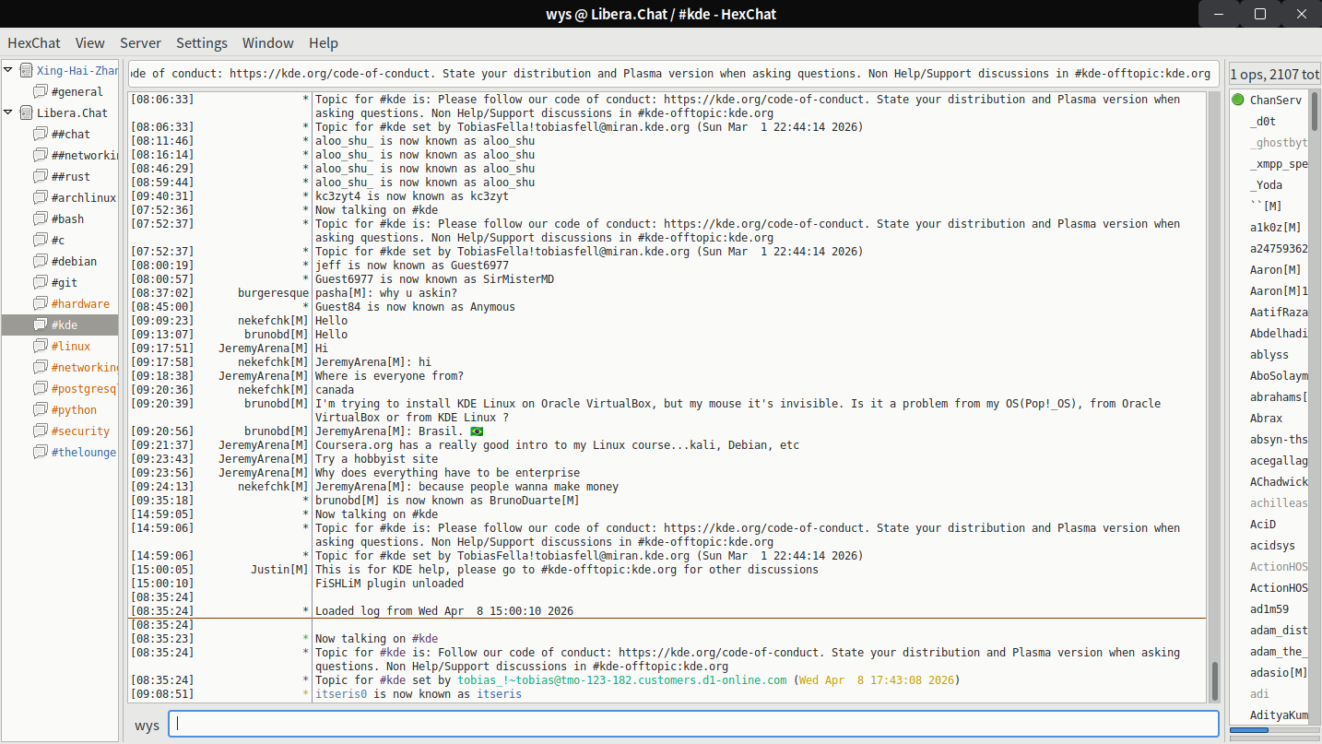Screen dimensions: 1322x744
Task: Click the chat area vertical scrollbar
Action: pyautogui.click(x=1214, y=680)
